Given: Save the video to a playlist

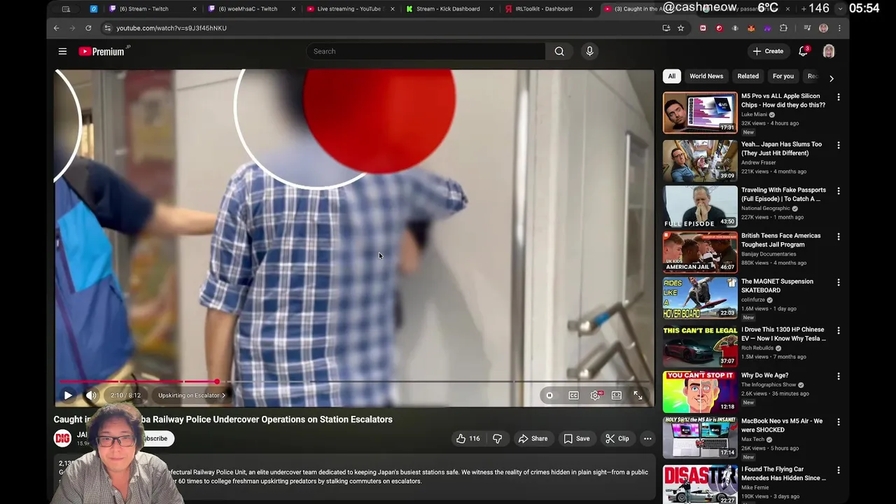Looking at the screenshot, I should click(577, 438).
